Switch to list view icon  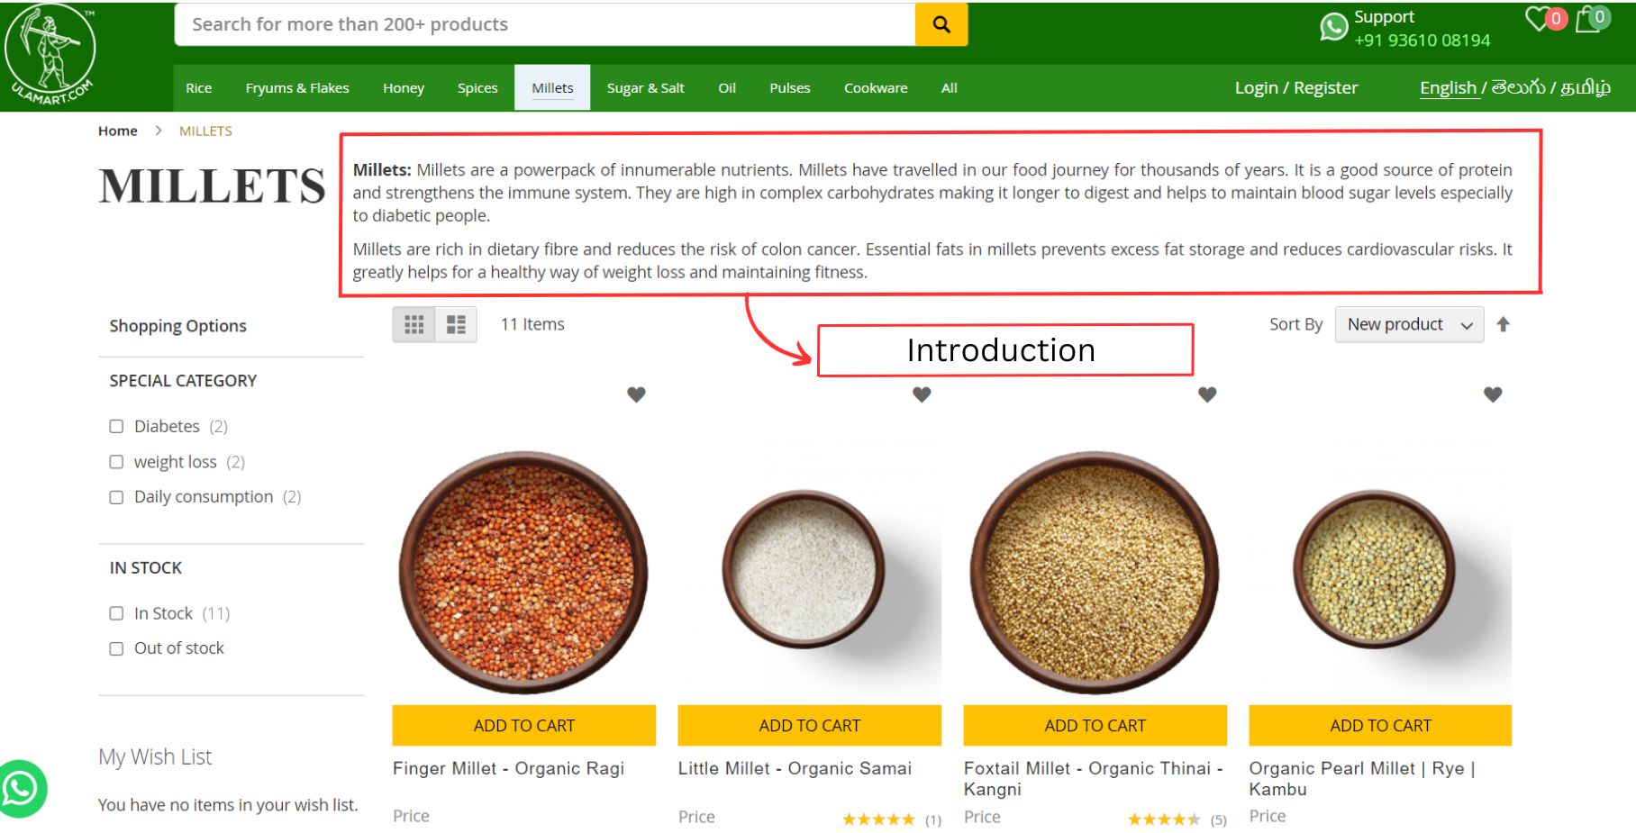(456, 323)
